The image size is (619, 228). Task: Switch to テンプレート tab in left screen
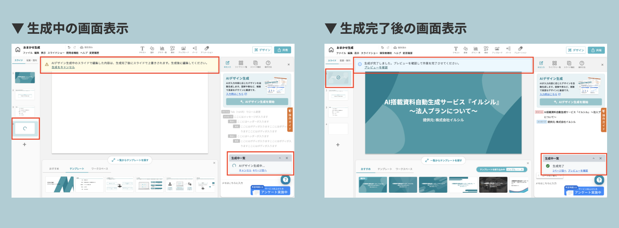(x=77, y=169)
